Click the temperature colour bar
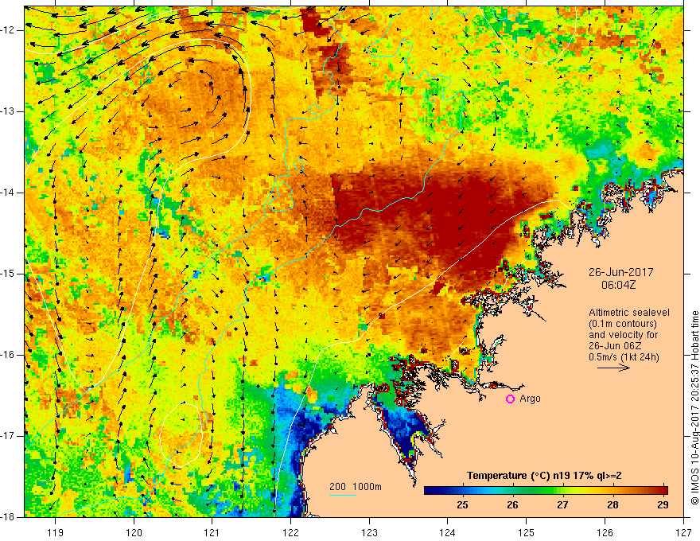700x541 pixels. coord(546,491)
